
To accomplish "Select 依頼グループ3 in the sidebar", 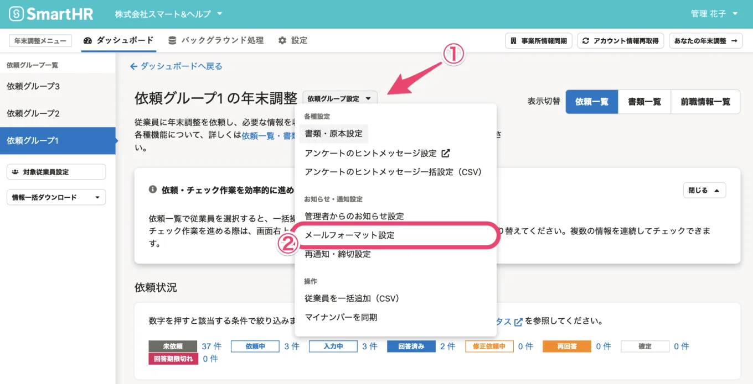I will [58, 86].
